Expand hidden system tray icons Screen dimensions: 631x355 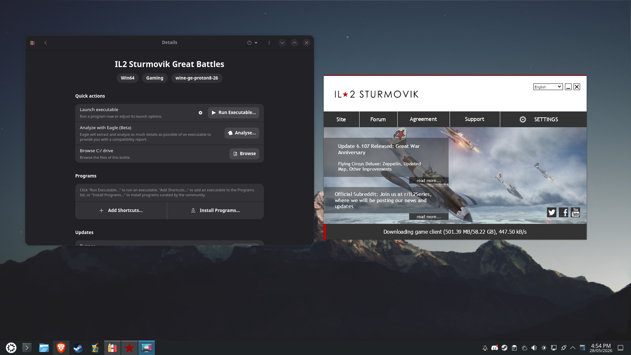click(x=573, y=348)
